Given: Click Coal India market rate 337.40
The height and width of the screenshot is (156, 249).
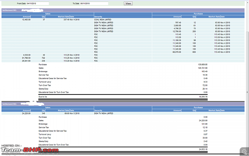Looking at the screenshot, I should click(66, 20).
